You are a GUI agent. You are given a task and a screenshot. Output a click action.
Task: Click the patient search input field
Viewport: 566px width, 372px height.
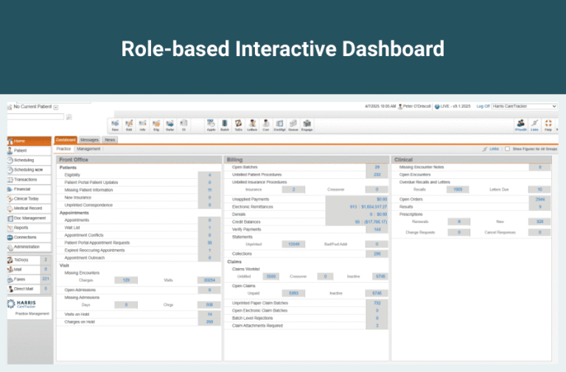point(35,116)
